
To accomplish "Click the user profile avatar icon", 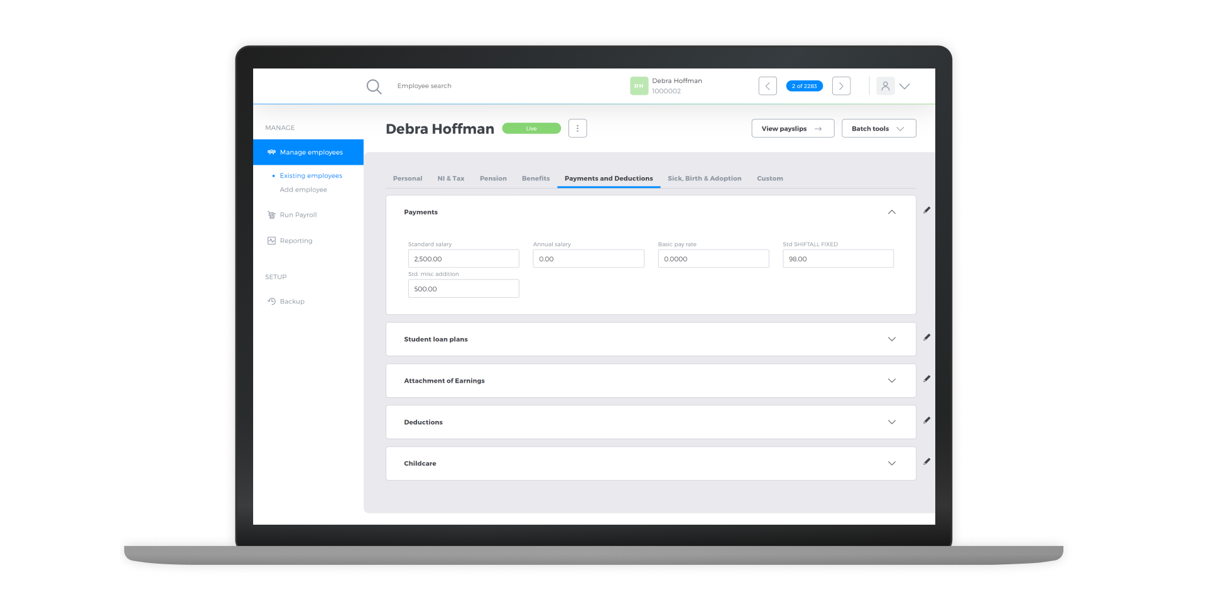I will point(885,86).
